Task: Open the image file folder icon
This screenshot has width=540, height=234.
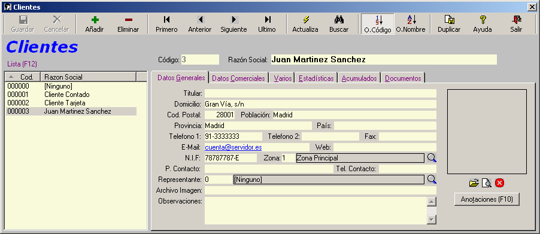Action: pos(474,183)
